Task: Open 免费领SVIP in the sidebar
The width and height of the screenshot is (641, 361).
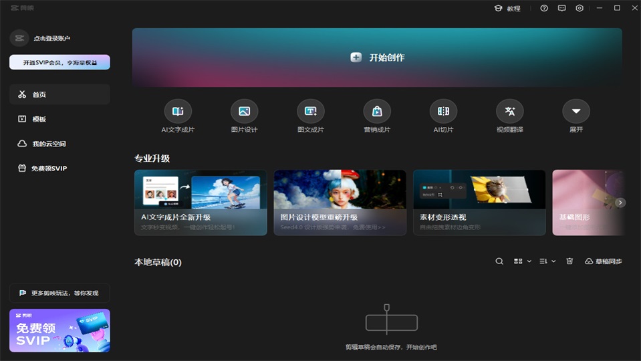Action: [59, 168]
